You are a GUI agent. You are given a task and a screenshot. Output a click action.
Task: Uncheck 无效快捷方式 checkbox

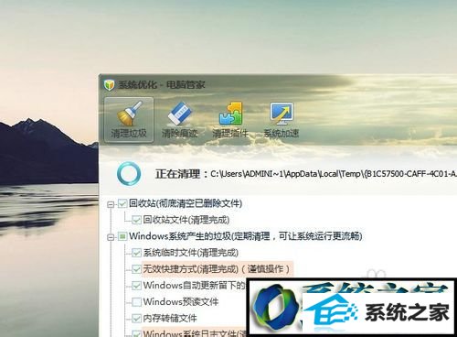click(136, 269)
